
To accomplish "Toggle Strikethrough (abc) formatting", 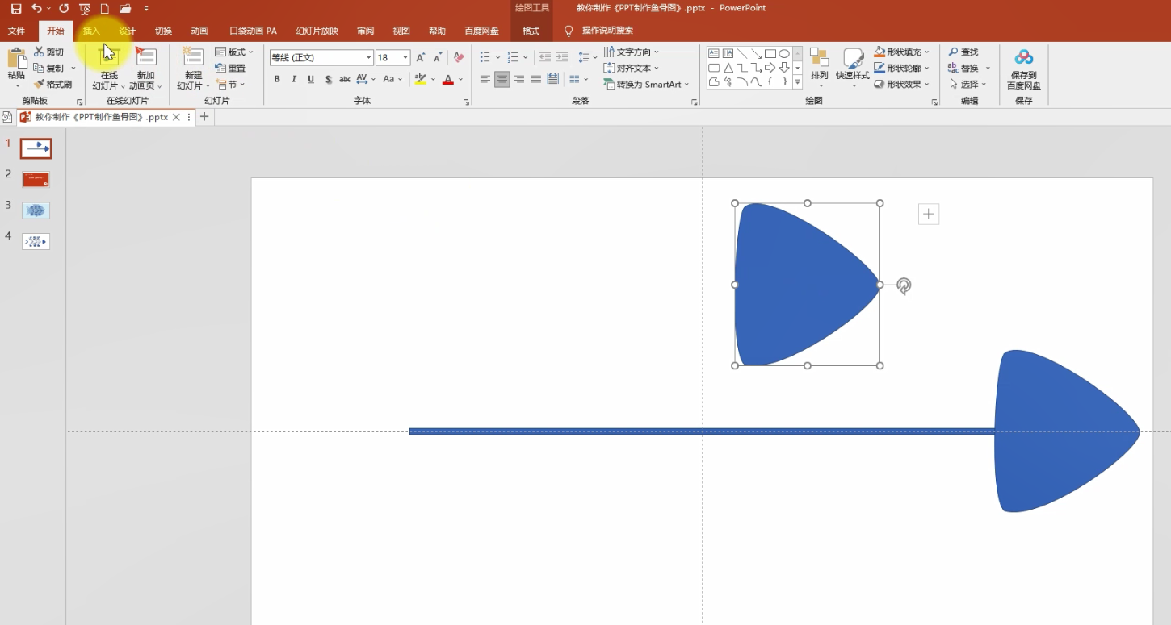I will point(345,79).
